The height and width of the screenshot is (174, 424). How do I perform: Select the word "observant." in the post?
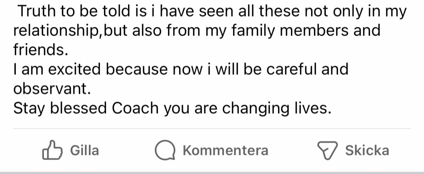coord(51,89)
